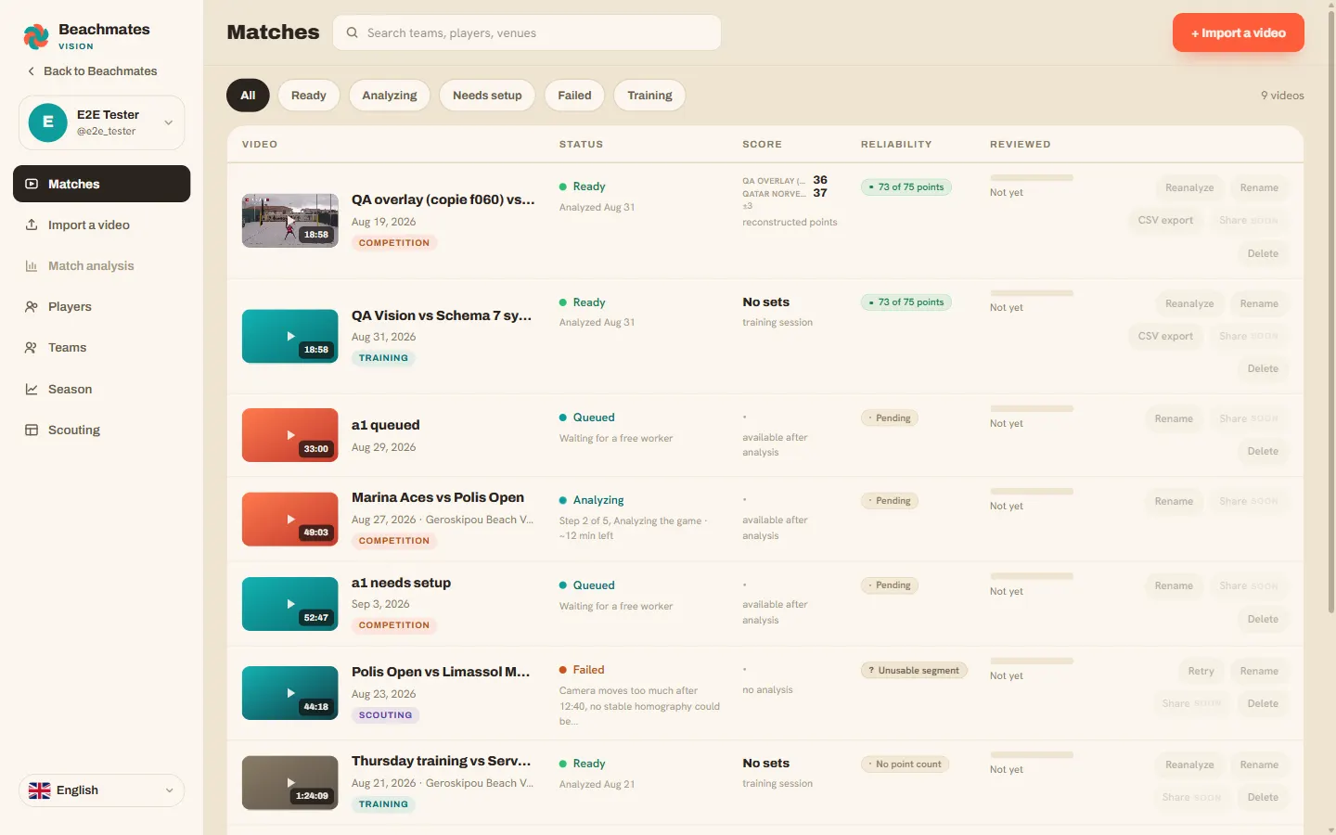Click the E avatar for E2E Tester
The width and height of the screenshot is (1336, 835).
tap(48, 122)
